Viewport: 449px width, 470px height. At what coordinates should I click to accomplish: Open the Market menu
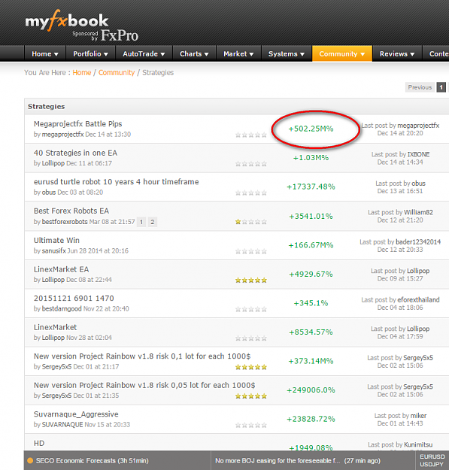pos(238,54)
